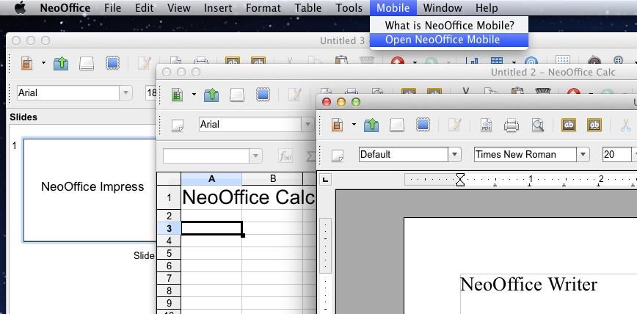637x314 pixels.
Task: Open the Apple menu
Action: pos(20,8)
